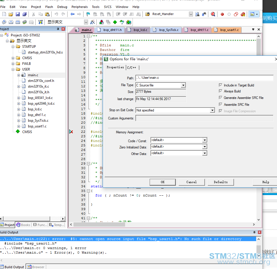277x269 pixels.
Task: Comment selection toolbar icon
Action: point(132,14)
